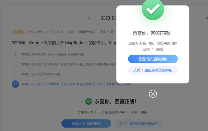Image resolution: width=208 pixels, height=131 pixels.
Task: Click 您是今天第 106 位答对的用户 text in popup
Action: pos(153,43)
